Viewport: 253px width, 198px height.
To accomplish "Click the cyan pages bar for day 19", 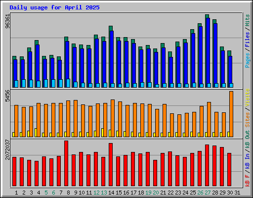I will click(x=150, y=85).
